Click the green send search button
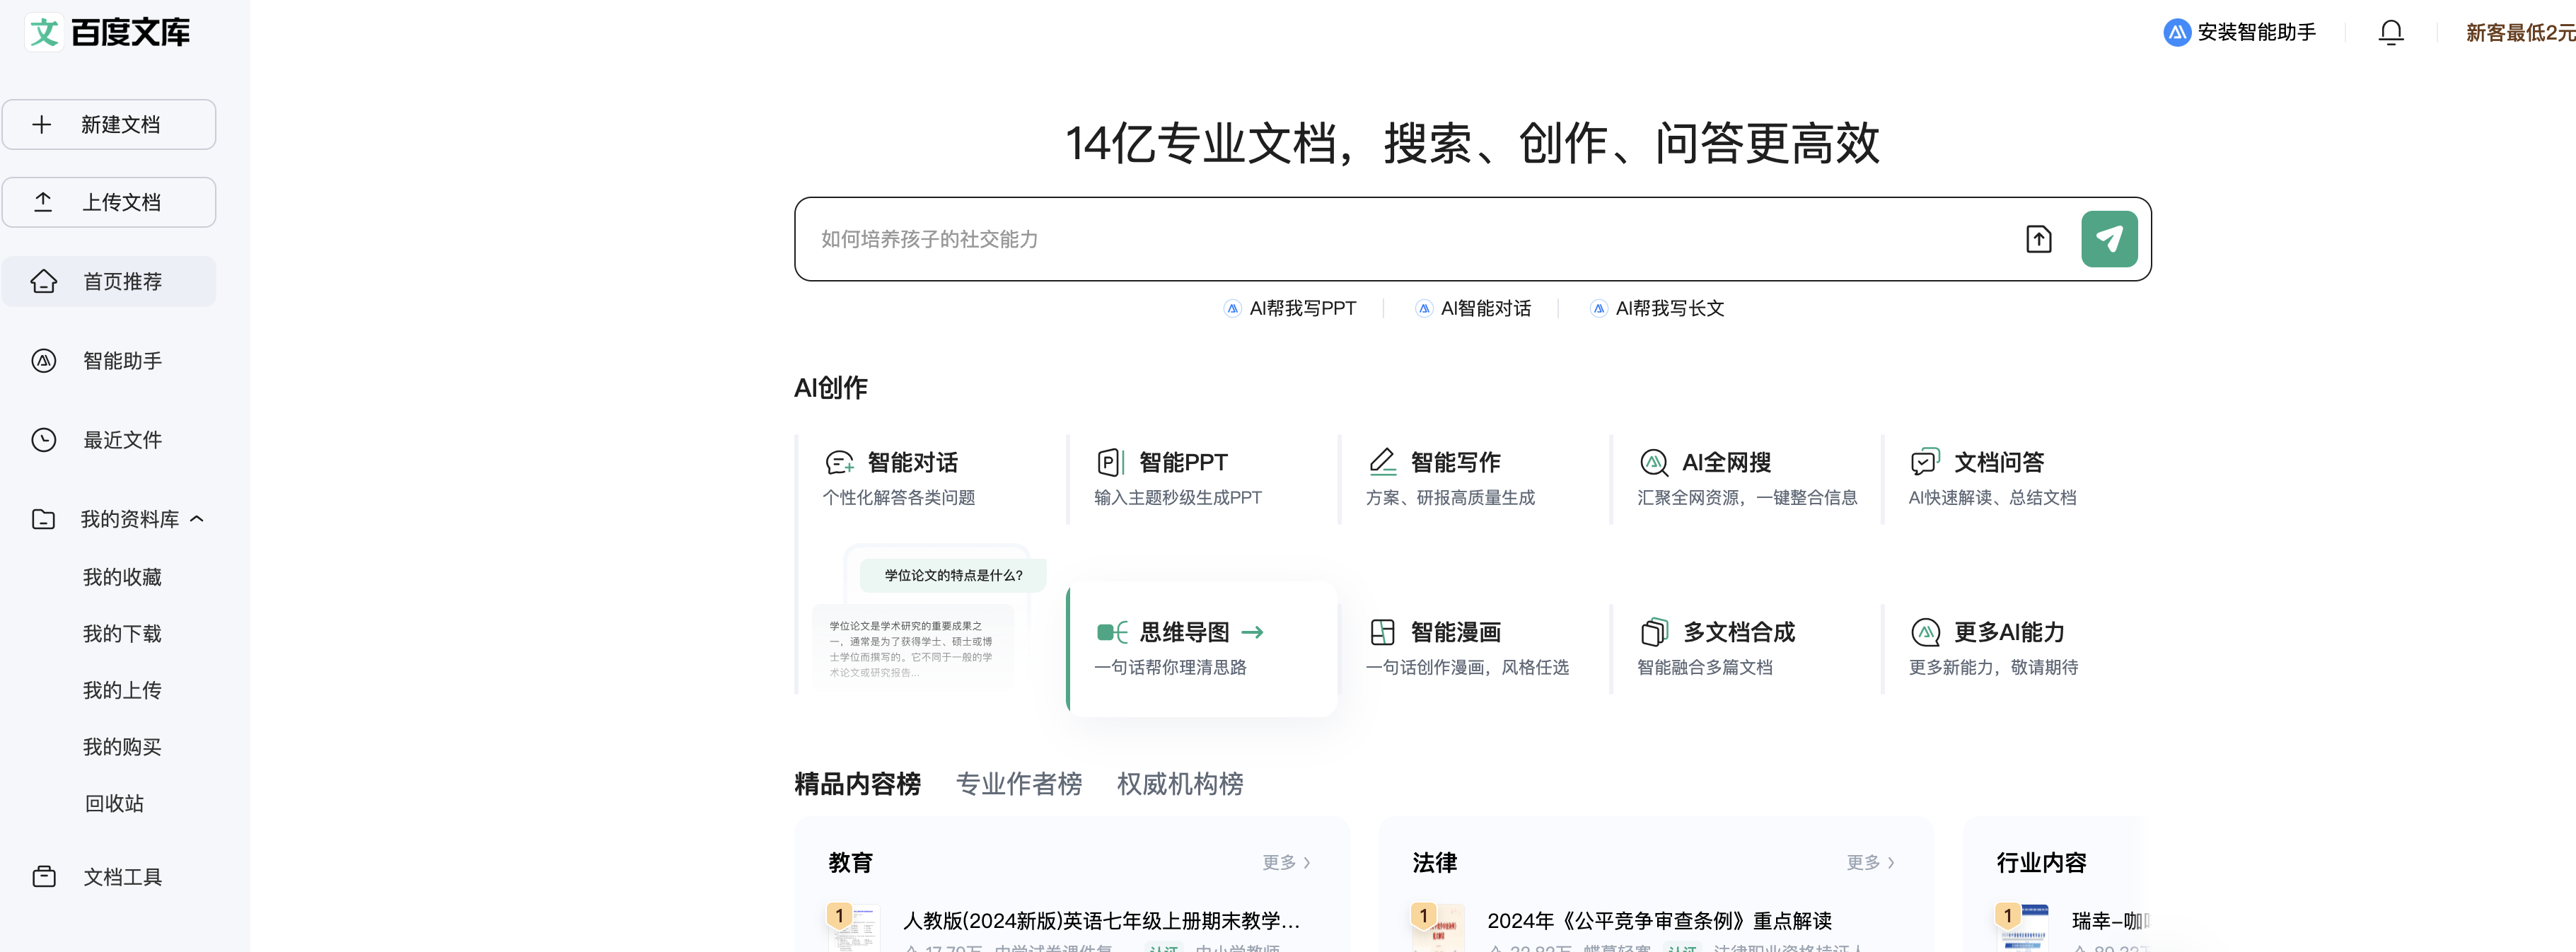This screenshot has height=952, width=2576. pos(2108,239)
